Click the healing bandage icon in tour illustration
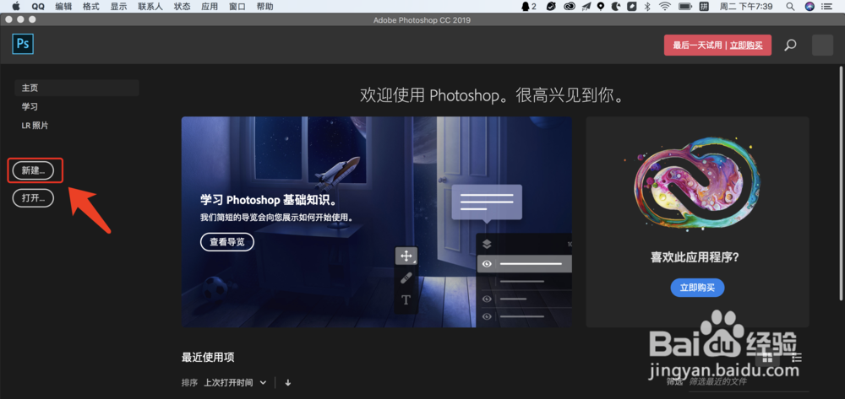The height and width of the screenshot is (399, 845). click(406, 278)
